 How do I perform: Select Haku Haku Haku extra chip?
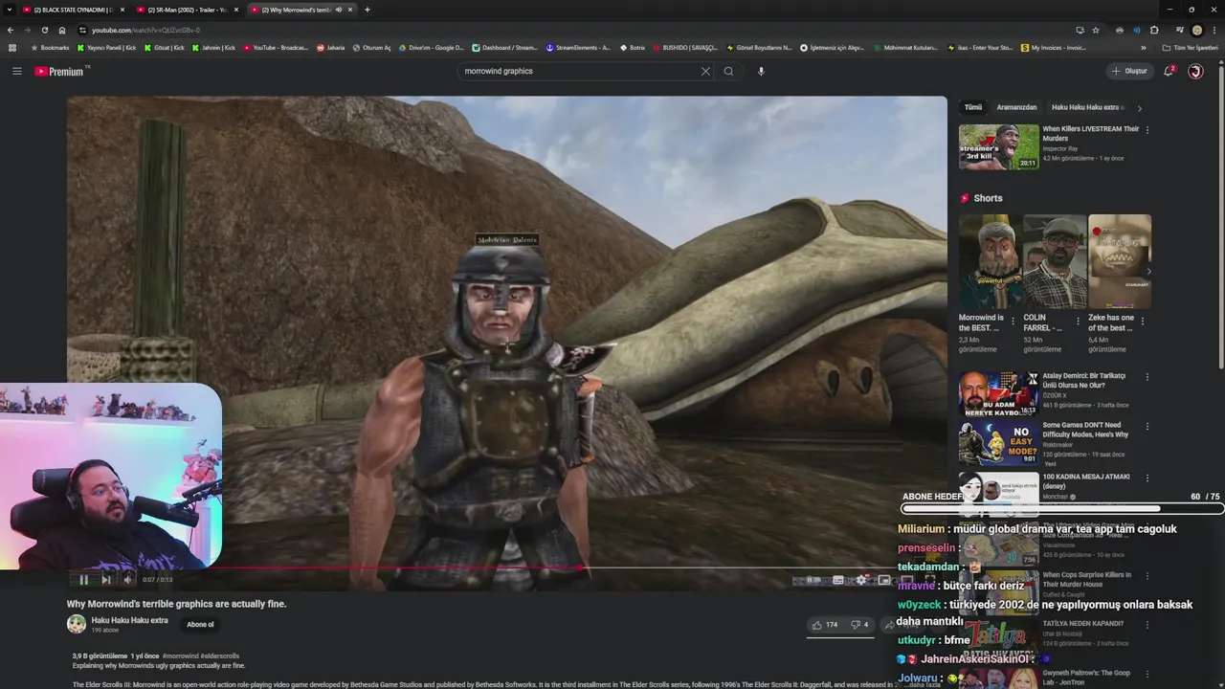[1087, 107]
